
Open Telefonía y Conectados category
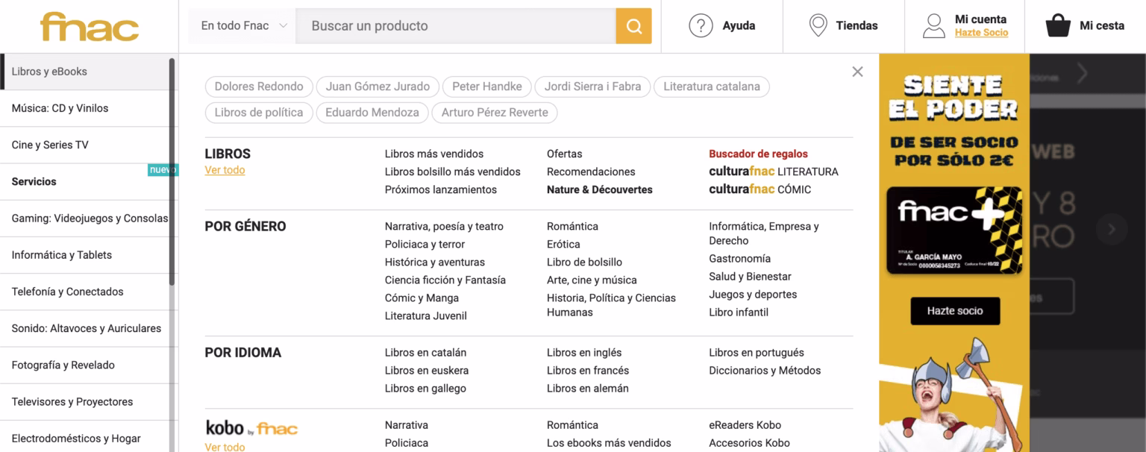85,292
